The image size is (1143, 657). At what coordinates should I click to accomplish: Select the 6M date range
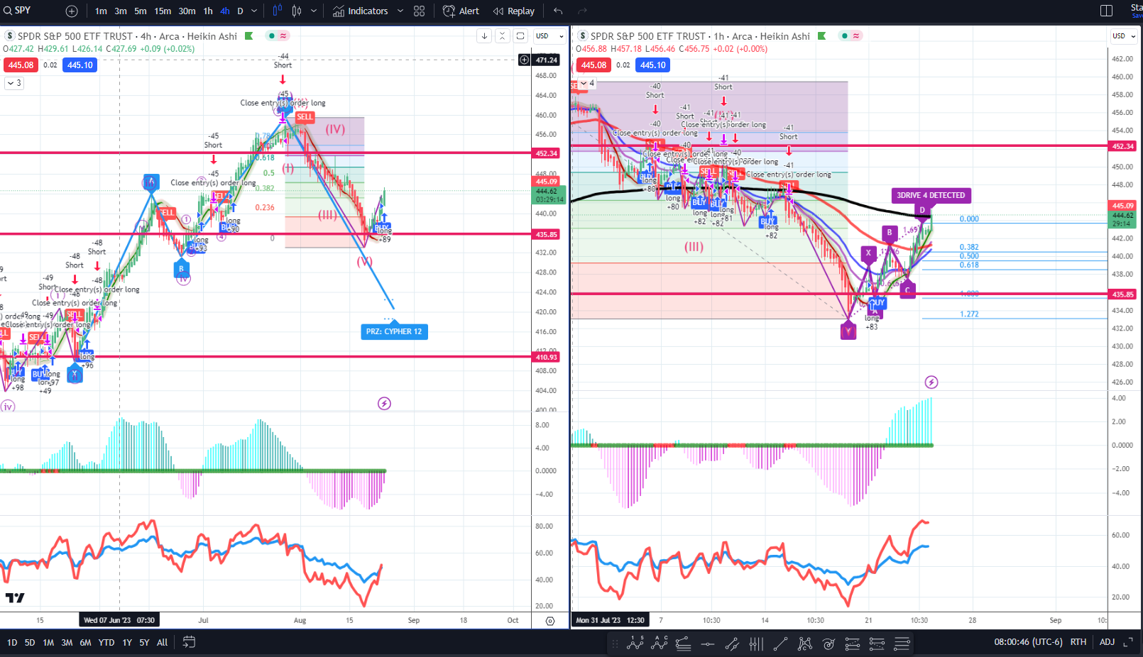85,642
